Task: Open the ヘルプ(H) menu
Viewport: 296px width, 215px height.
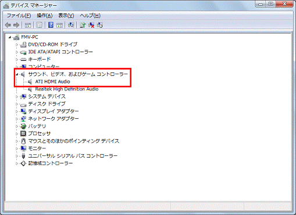Action: [x=90, y=16]
